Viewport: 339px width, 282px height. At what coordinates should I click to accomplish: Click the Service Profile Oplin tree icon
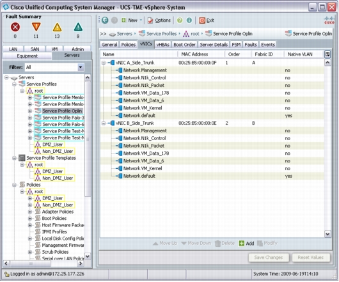click(38, 111)
